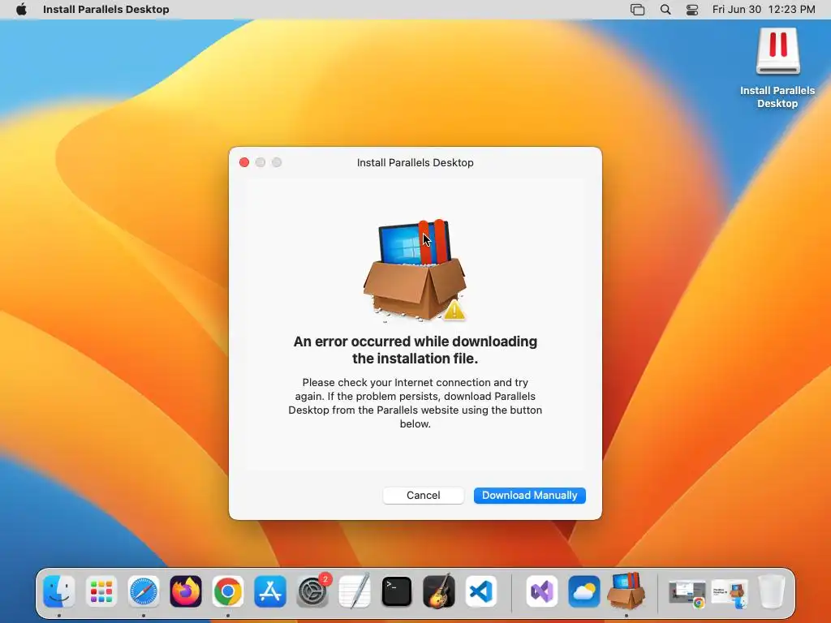Open Stage Manager icon in menu bar
The height and width of the screenshot is (623, 831).
tap(638, 10)
